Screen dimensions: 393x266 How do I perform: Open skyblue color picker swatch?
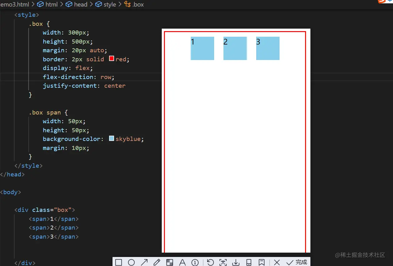[112, 138]
